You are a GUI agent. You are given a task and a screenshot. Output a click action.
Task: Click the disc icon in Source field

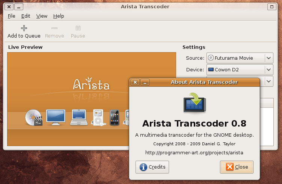point(211,58)
